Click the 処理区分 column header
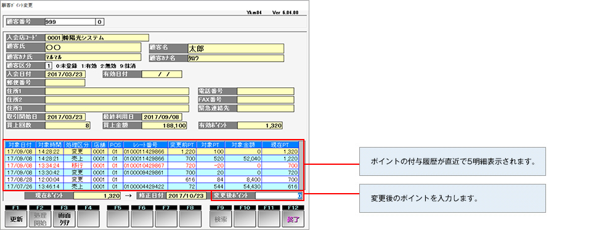 point(77,145)
